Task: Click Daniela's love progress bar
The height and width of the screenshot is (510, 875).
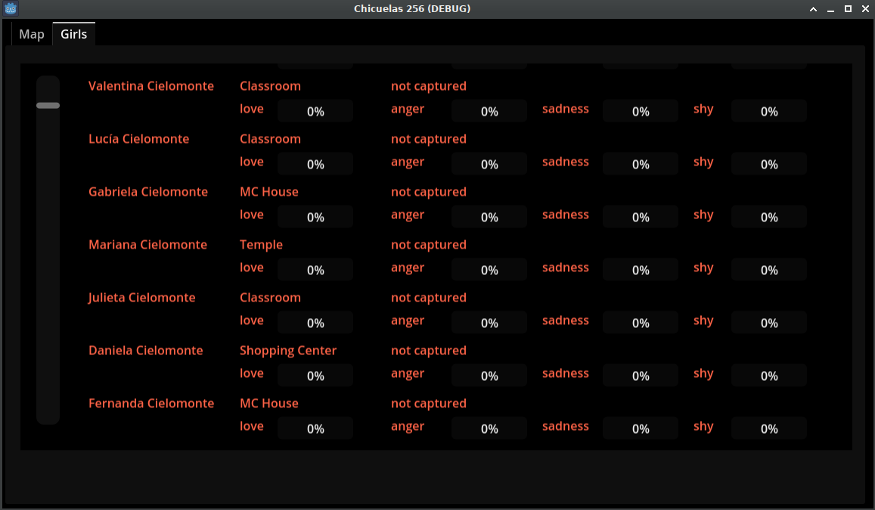Action: [x=315, y=376]
